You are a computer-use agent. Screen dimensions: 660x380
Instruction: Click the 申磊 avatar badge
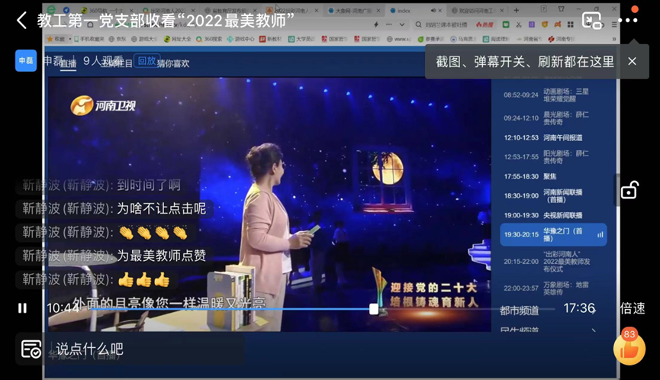pyautogui.click(x=26, y=61)
